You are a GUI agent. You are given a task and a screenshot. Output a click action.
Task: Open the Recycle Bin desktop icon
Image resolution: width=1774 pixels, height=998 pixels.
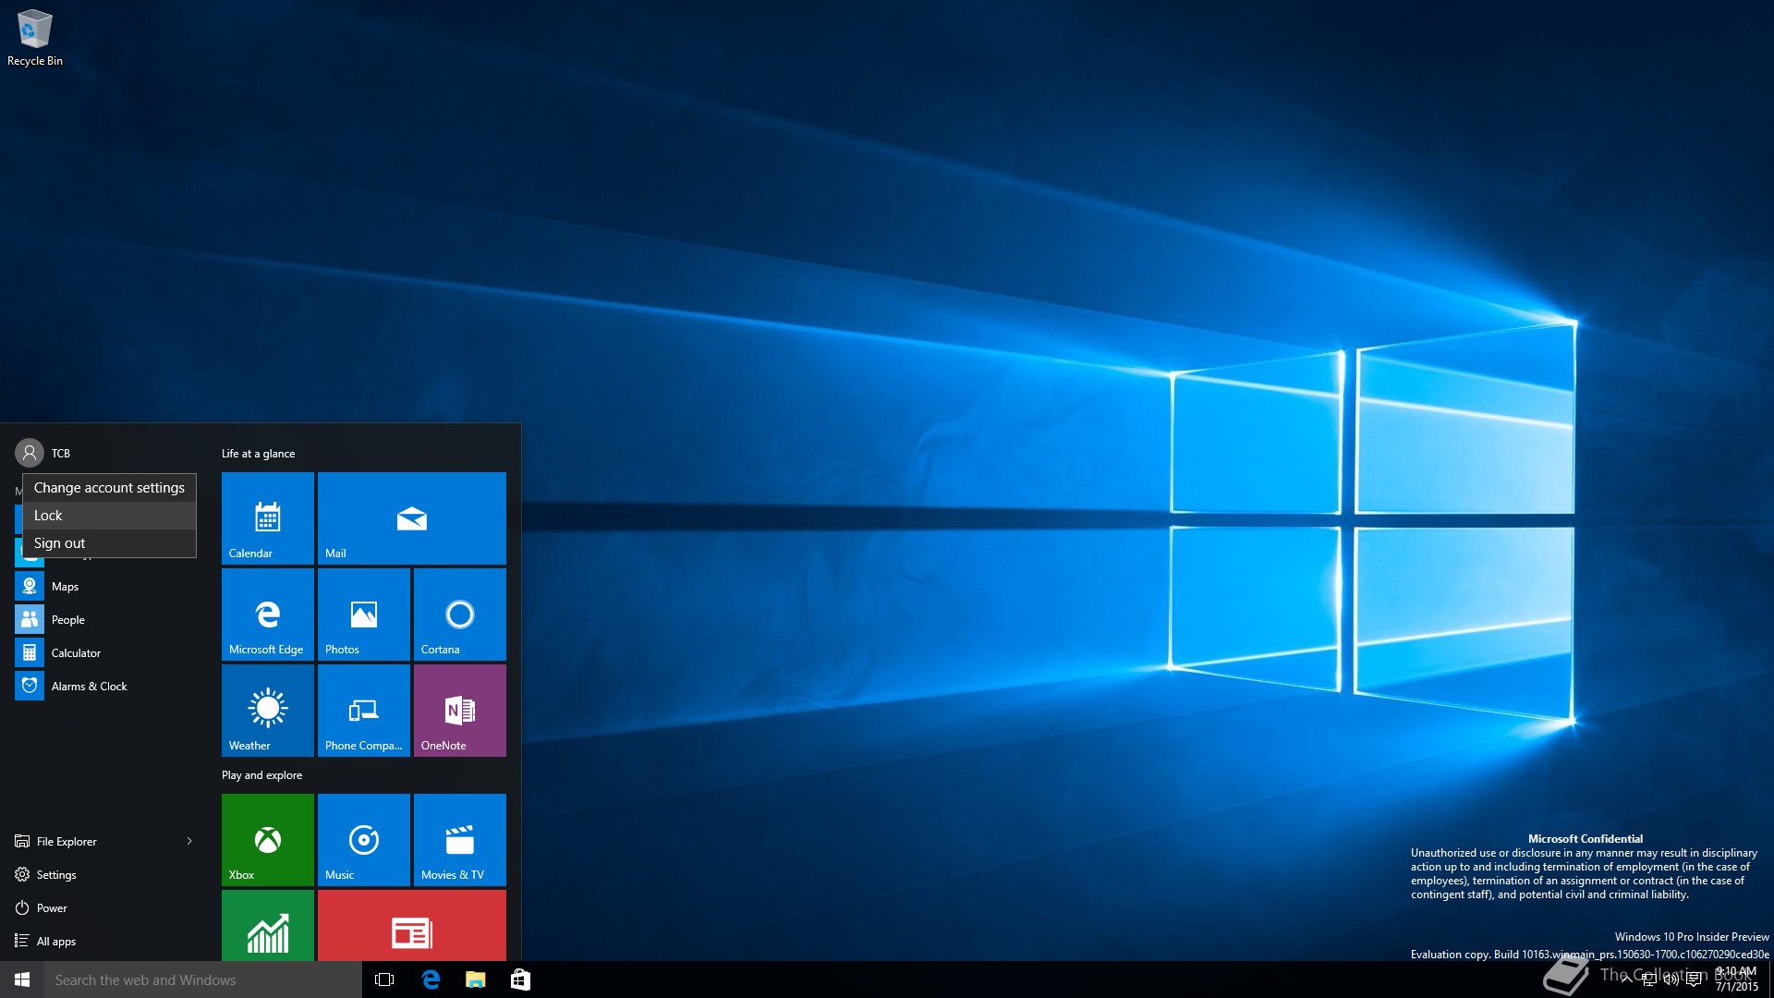(x=35, y=39)
